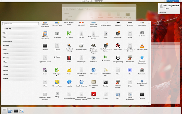Select the Programming category
Image resolution: width=182 pixels, height=114 pixels.
[x=7, y=41]
